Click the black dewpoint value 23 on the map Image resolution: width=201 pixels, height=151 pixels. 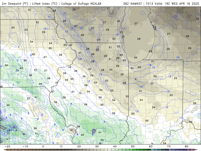74,9
